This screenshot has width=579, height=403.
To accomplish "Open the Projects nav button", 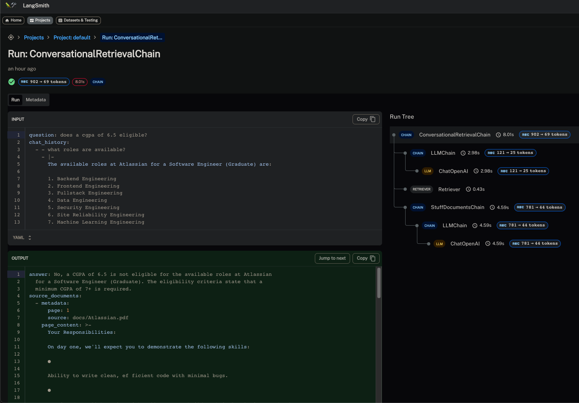I will coord(40,20).
